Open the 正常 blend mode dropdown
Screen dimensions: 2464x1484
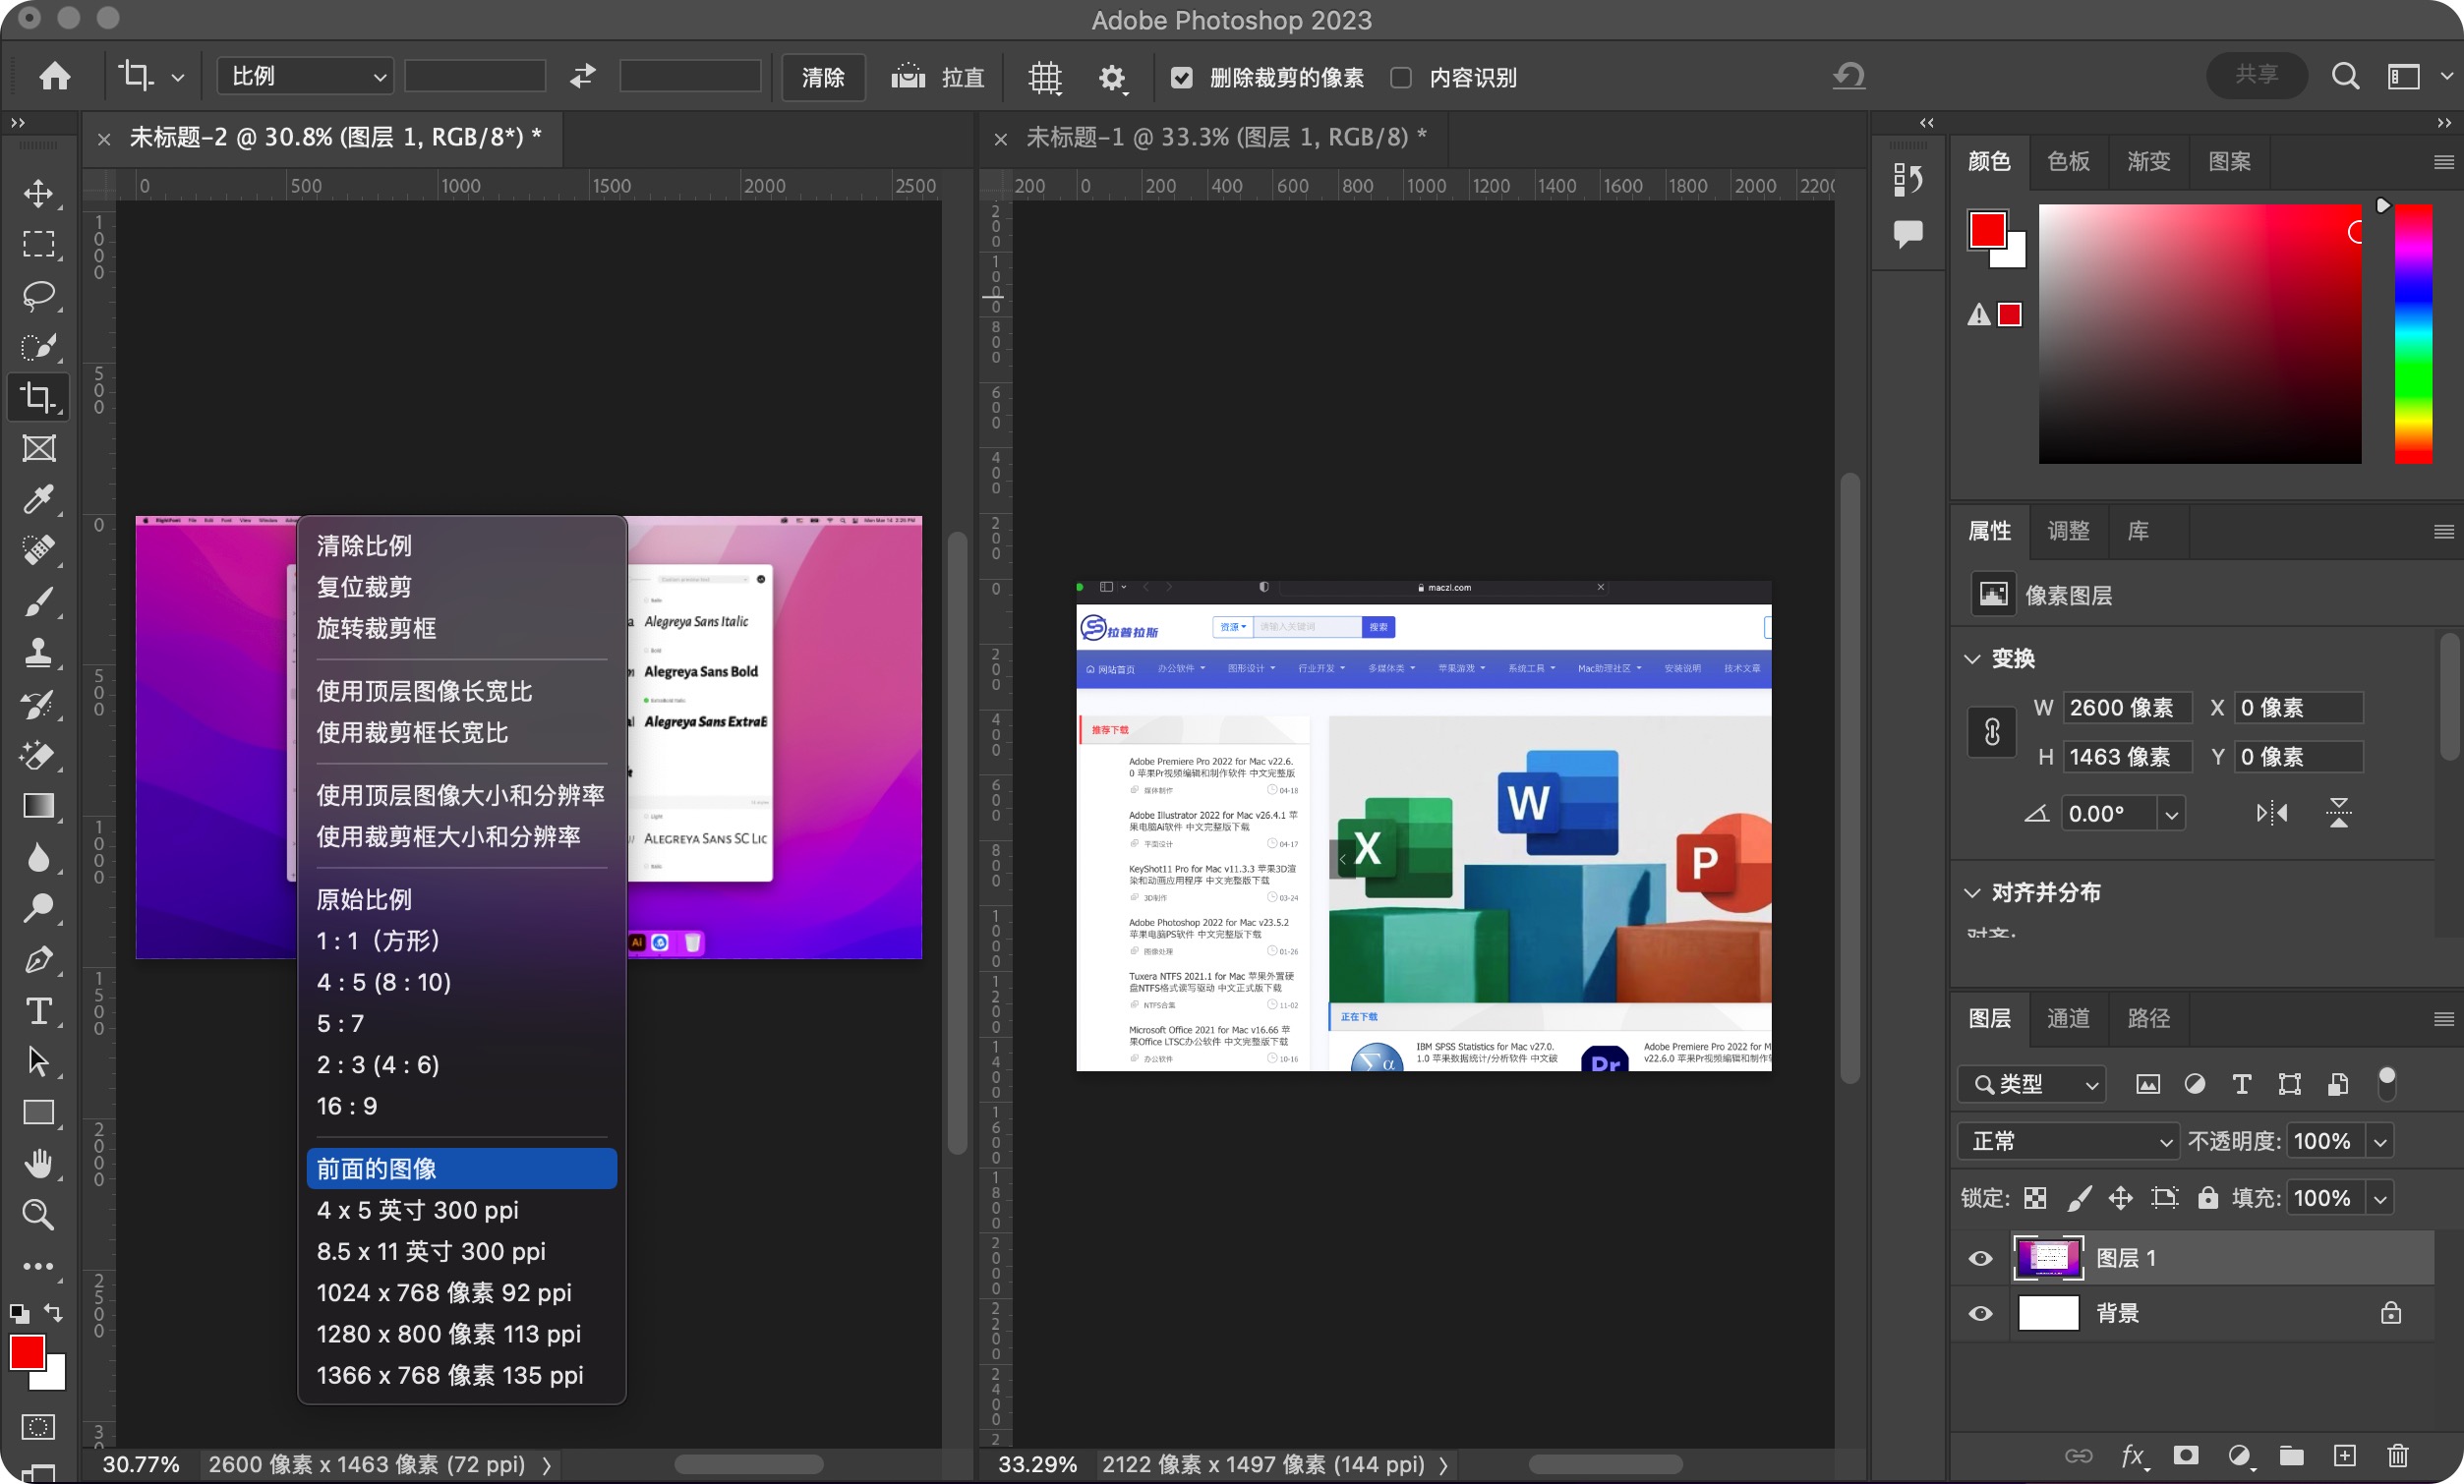click(x=2067, y=1141)
